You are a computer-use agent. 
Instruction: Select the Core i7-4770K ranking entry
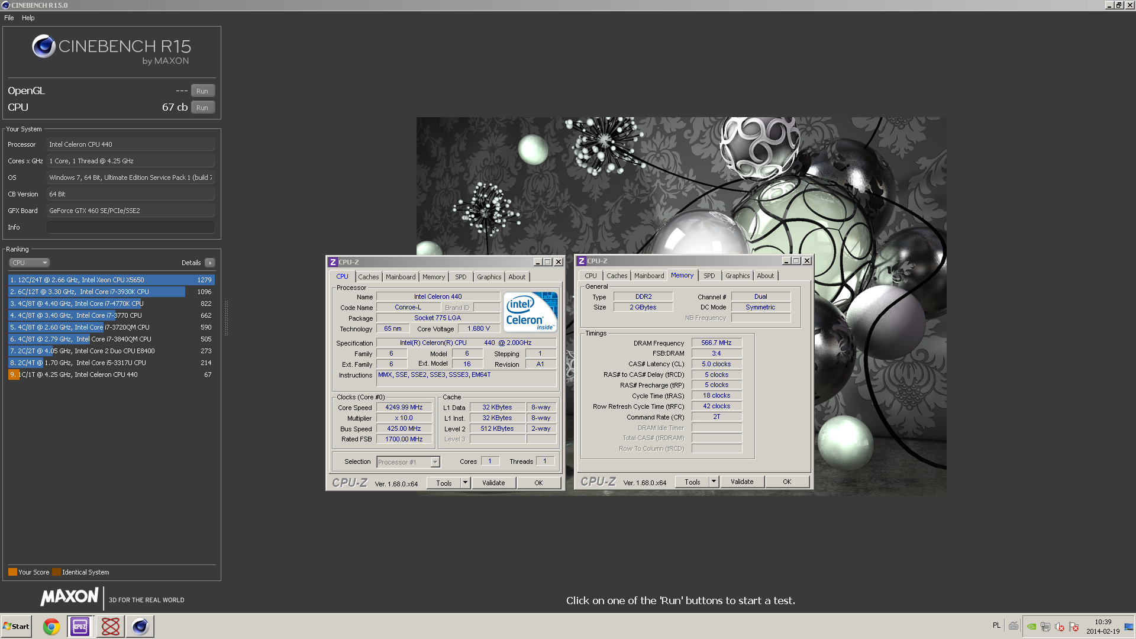tap(111, 304)
